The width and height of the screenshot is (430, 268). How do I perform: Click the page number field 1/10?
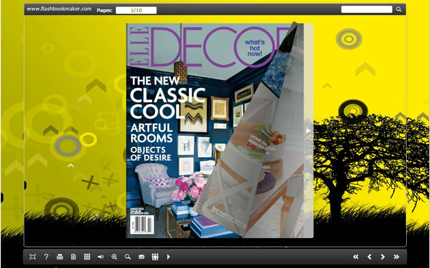[x=137, y=10]
